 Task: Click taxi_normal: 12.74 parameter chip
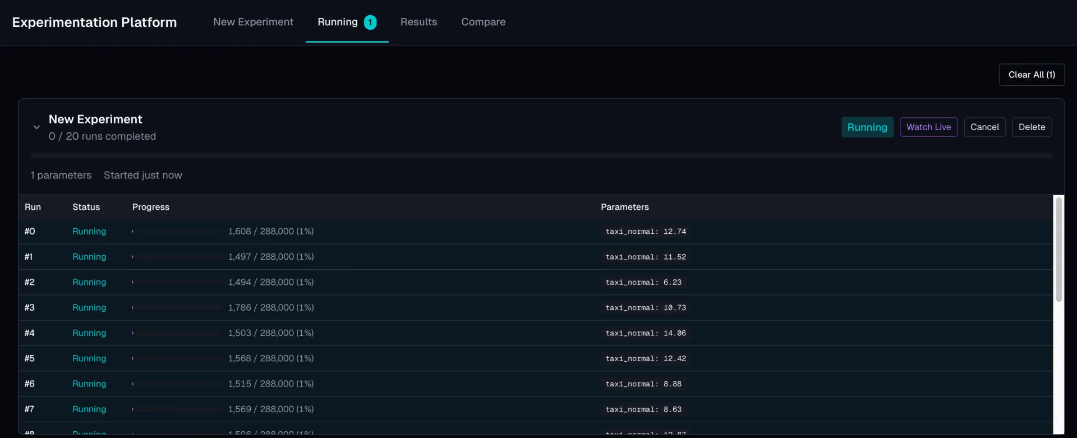645,232
